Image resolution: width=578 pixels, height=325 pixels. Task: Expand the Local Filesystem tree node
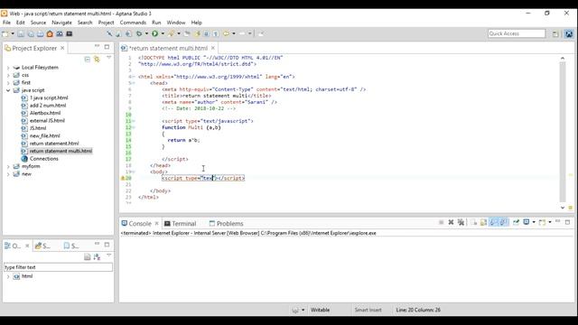point(8,68)
